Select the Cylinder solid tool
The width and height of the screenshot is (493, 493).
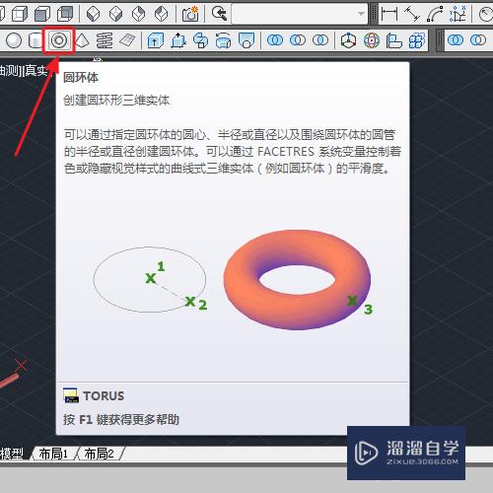tap(35, 40)
